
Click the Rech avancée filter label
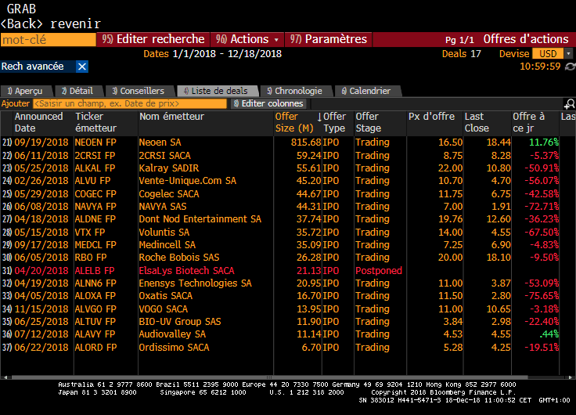pos(33,67)
